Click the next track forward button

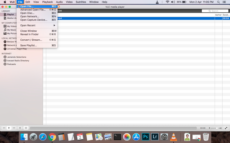pos(14,128)
